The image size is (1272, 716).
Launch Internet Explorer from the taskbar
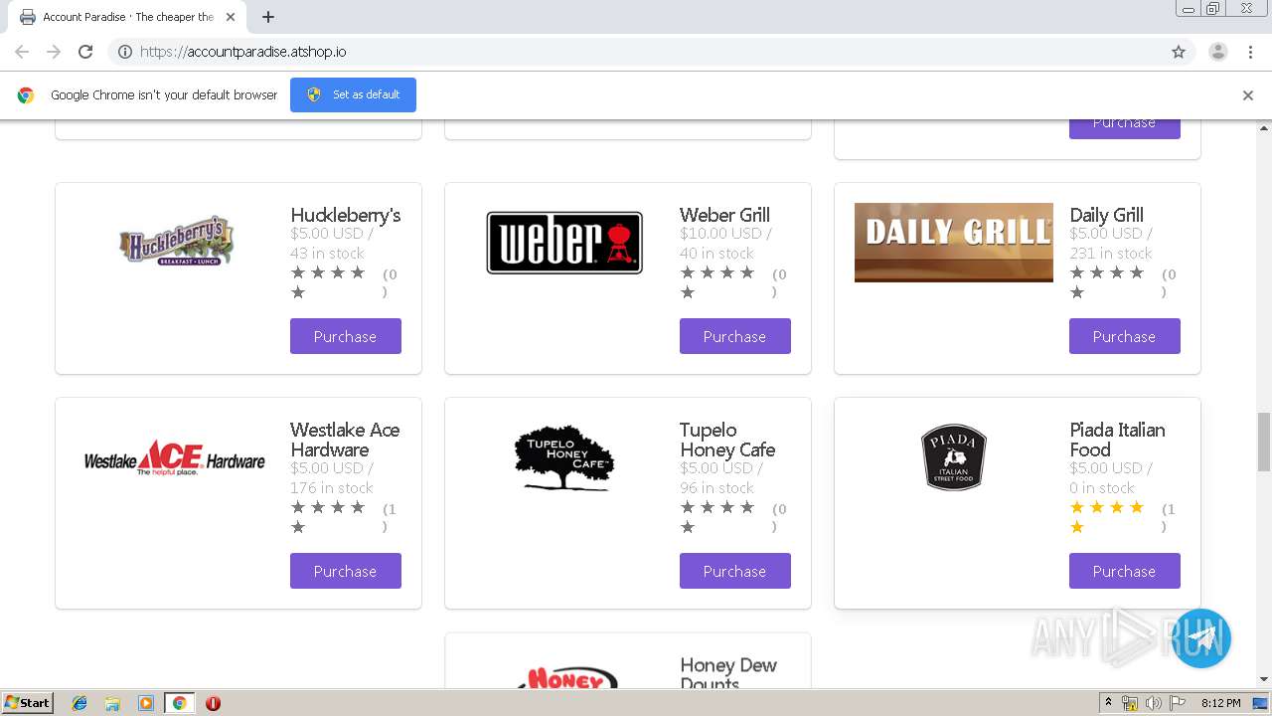tap(79, 703)
